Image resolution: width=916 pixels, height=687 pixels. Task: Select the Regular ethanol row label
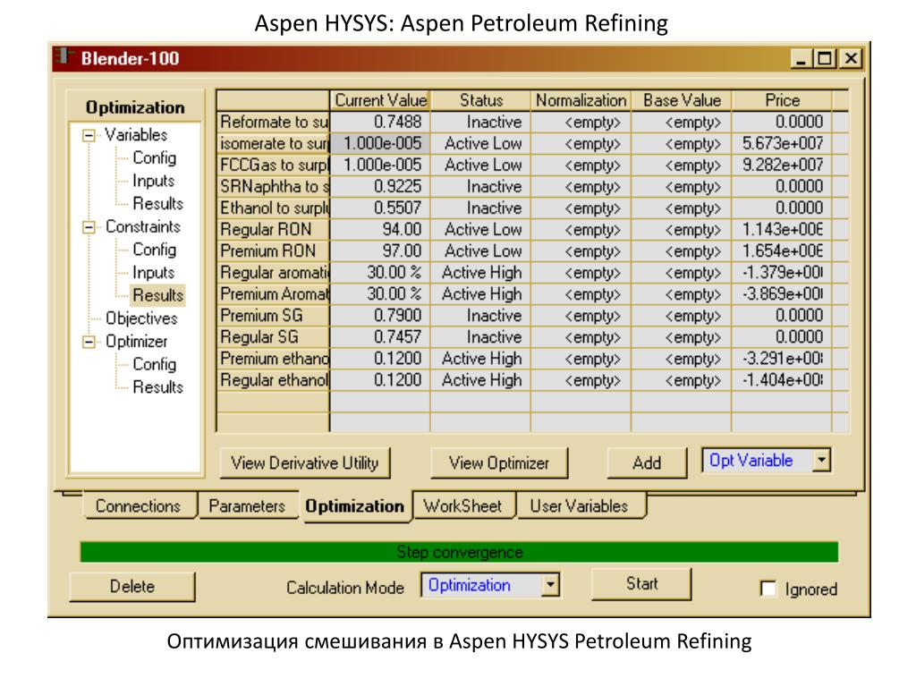274,380
